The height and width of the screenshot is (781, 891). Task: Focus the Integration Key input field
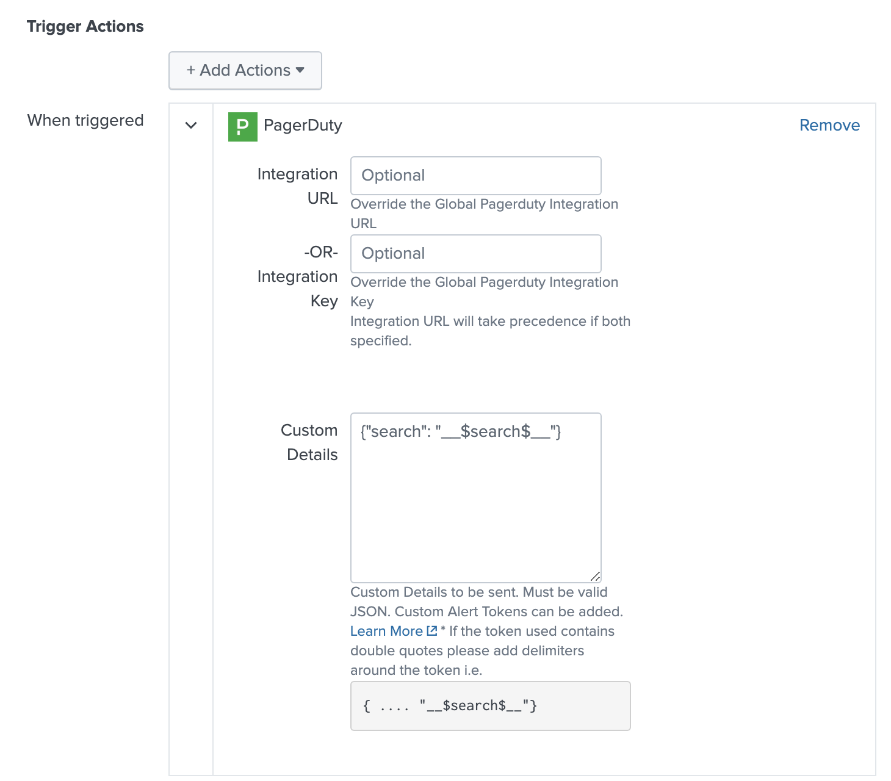click(x=475, y=254)
